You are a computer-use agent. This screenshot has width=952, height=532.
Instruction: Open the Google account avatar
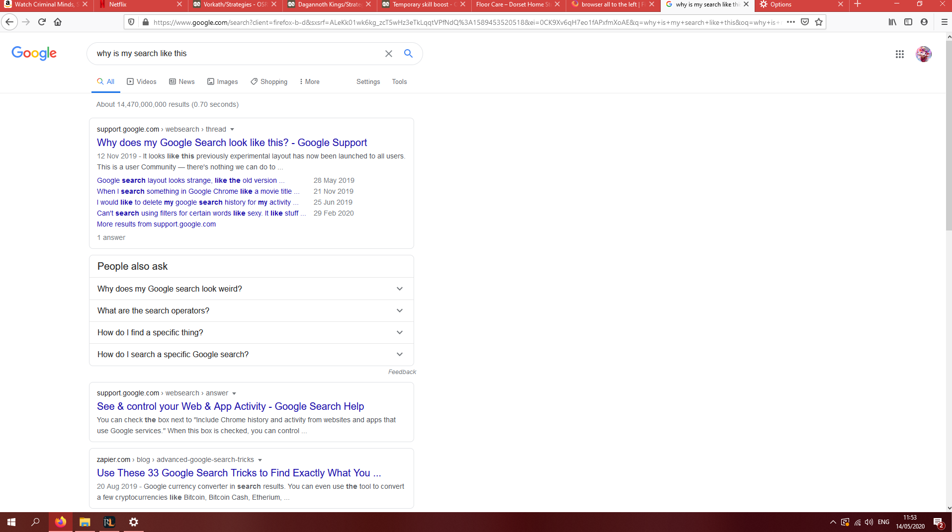(x=924, y=54)
